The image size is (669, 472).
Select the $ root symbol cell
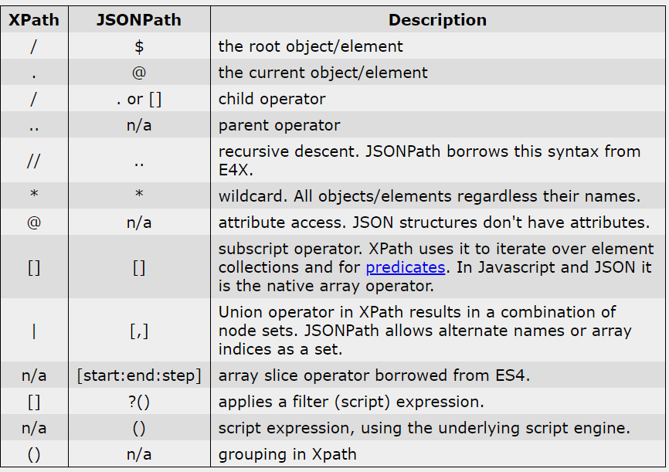click(x=139, y=46)
